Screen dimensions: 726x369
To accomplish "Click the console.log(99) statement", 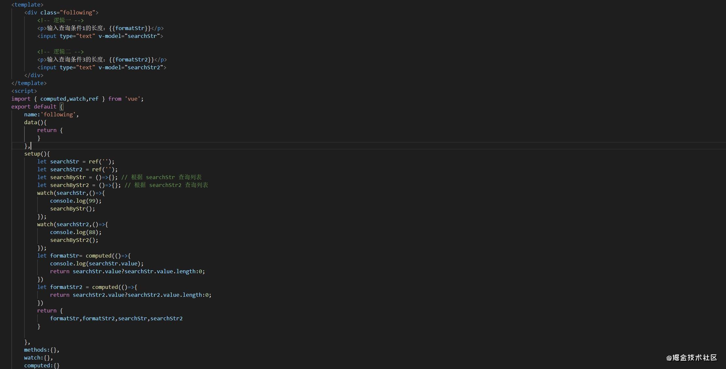I will click(76, 201).
